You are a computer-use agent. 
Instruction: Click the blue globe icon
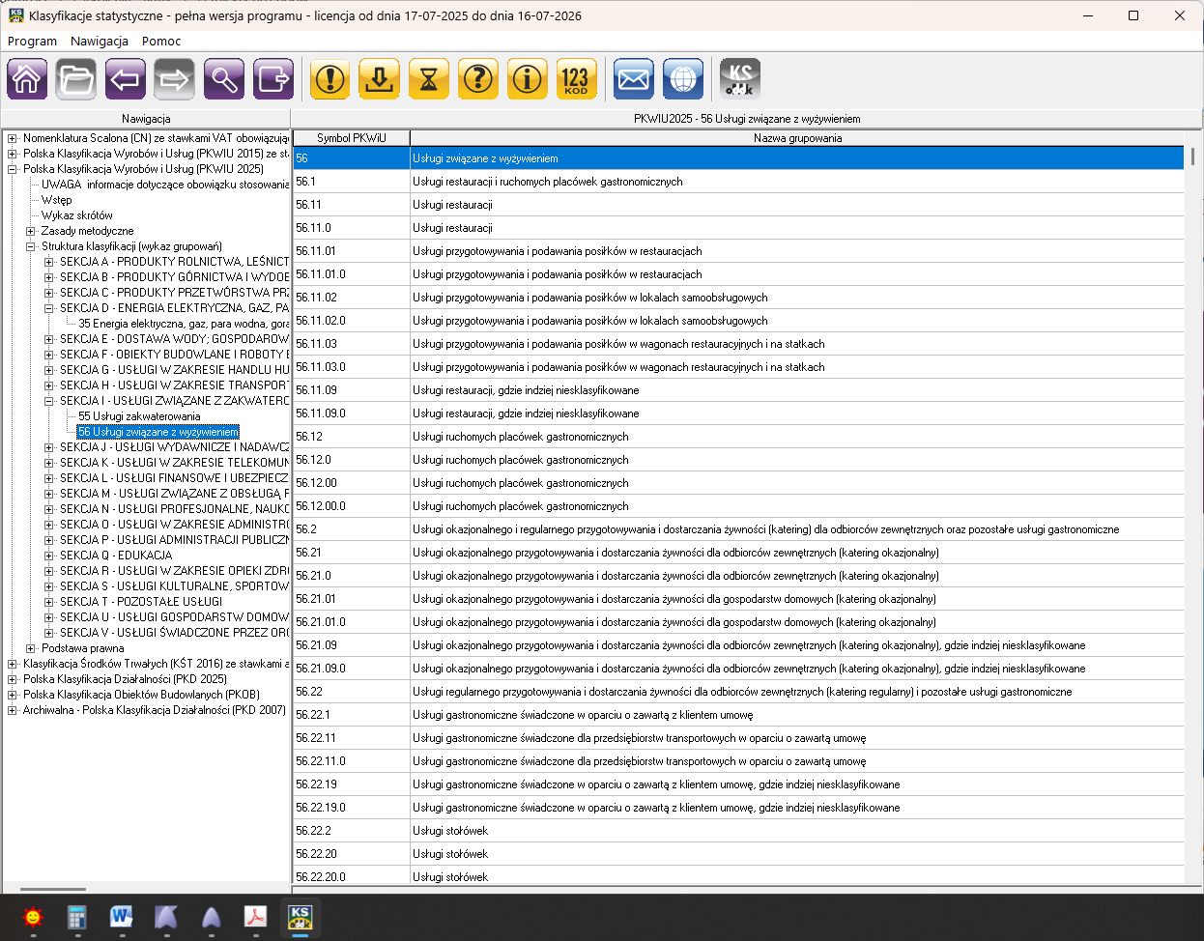(x=683, y=79)
